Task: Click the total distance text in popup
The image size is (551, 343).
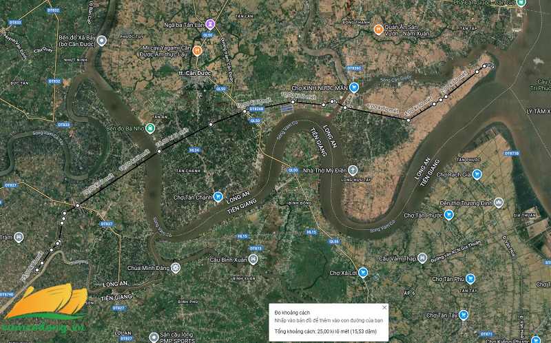Action: pos(325,331)
